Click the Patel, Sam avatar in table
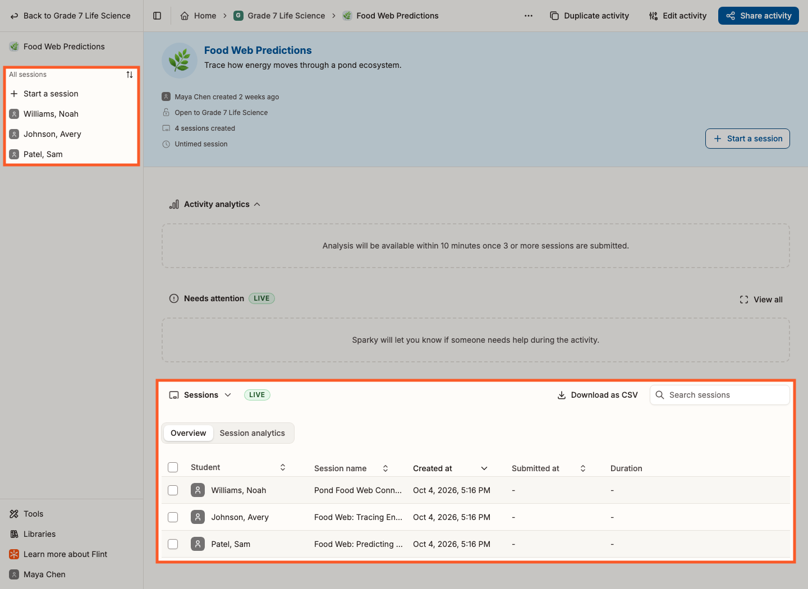 tap(198, 544)
